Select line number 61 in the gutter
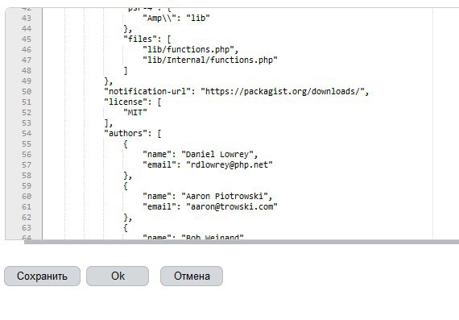This screenshot has height=320, width=459. pyautogui.click(x=27, y=207)
